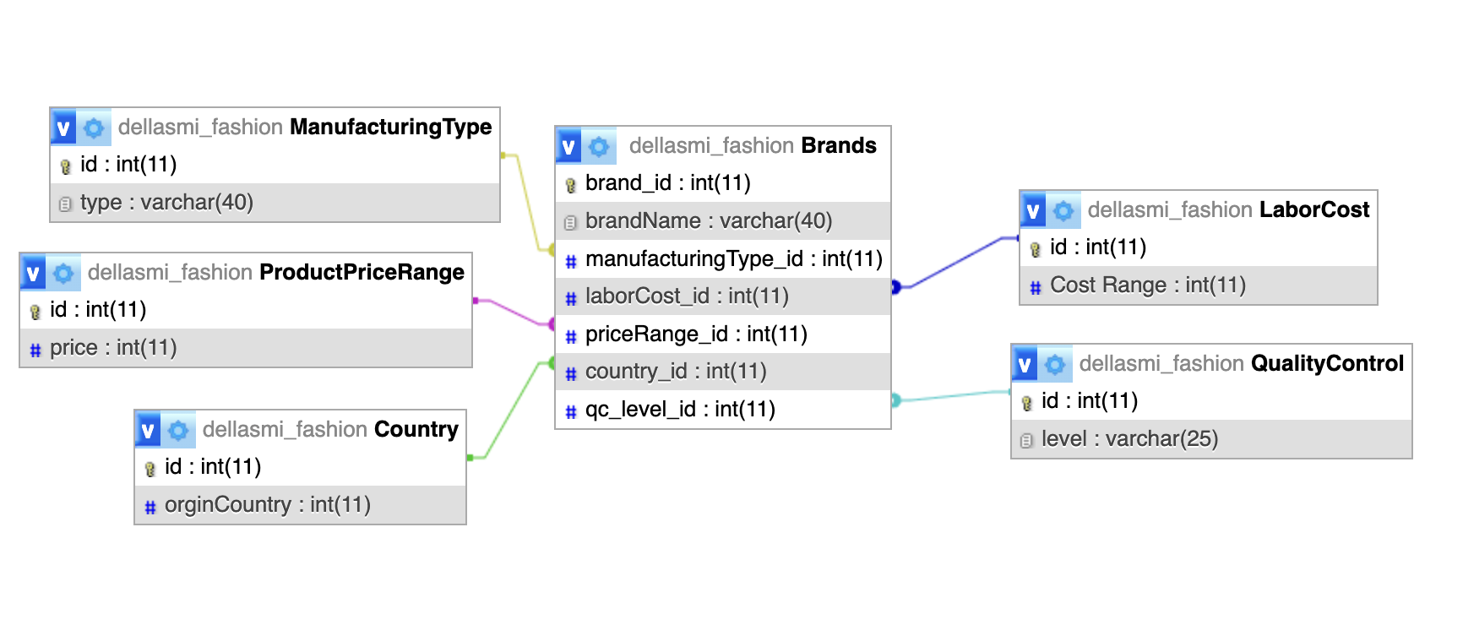The height and width of the screenshot is (625, 1463).
Task: Click the QualityControl table name header
Action: (x=1326, y=364)
